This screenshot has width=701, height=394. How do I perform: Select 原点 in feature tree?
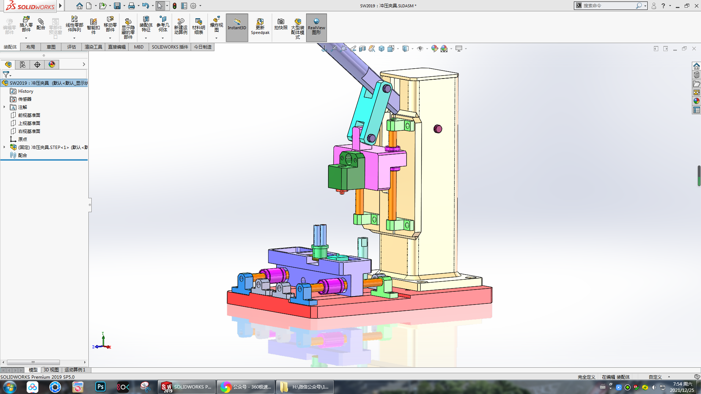click(x=23, y=139)
